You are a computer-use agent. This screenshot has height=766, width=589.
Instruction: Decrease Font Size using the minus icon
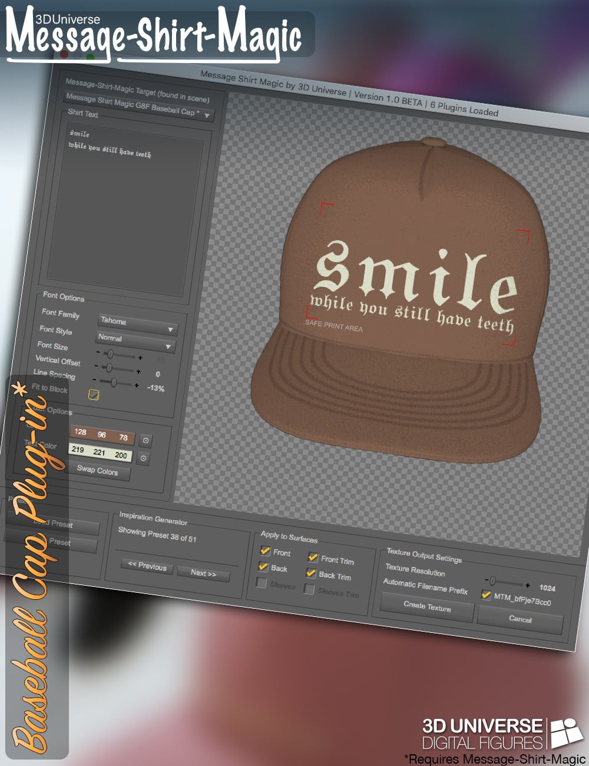point(98,353)
